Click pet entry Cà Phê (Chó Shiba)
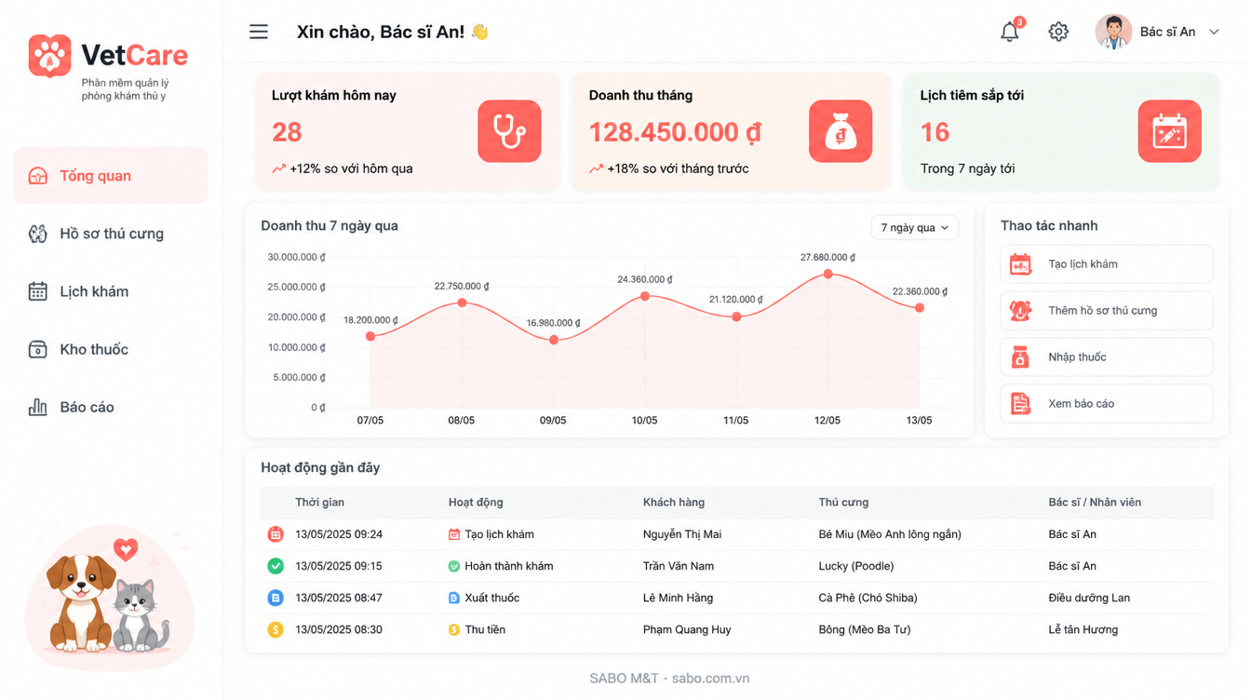Image resolution: width=1251 pixels, height=700 pixels. 868,598
